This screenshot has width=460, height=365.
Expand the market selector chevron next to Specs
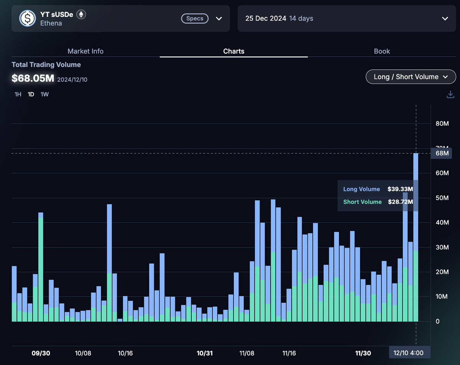pyautogui.click(x=219, y=18)
